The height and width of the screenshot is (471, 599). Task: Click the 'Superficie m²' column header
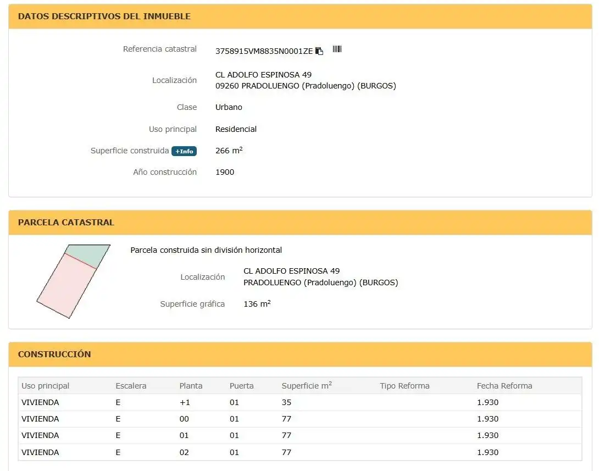tap(307, 385)
